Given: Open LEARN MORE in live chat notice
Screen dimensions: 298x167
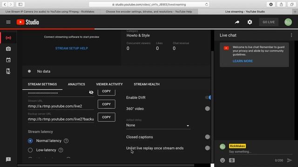Looking at the screenshot, I should tap(243, 61).
